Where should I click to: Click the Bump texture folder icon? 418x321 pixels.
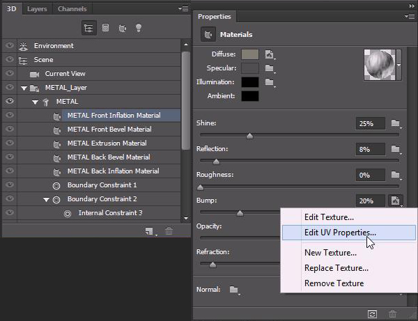(396, 201)
